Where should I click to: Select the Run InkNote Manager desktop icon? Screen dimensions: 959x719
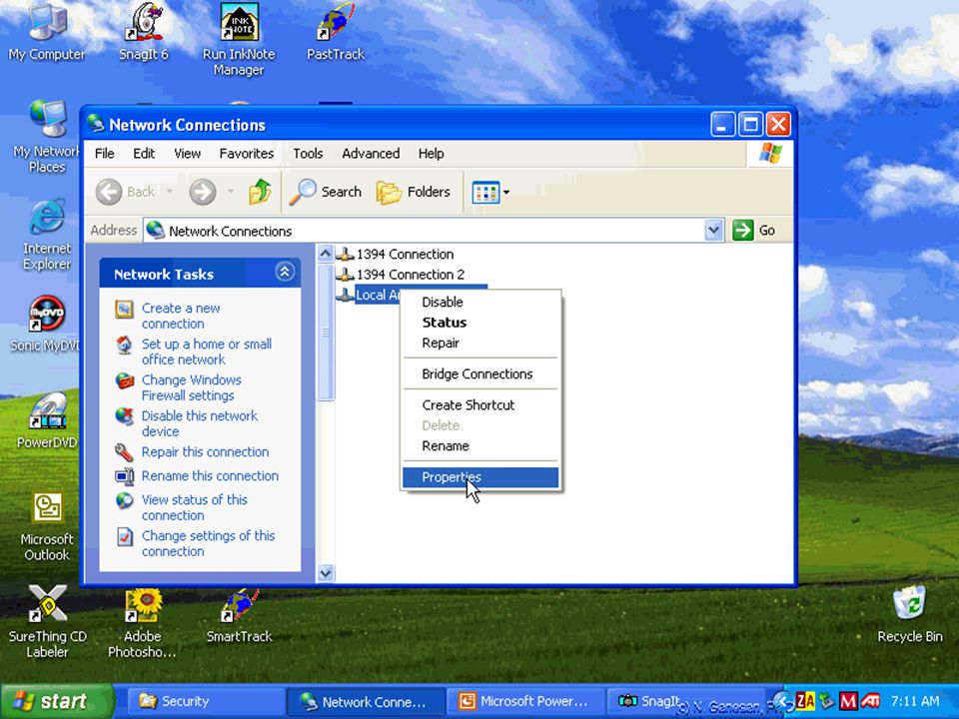pyautogui.click(x=239, y=40)
